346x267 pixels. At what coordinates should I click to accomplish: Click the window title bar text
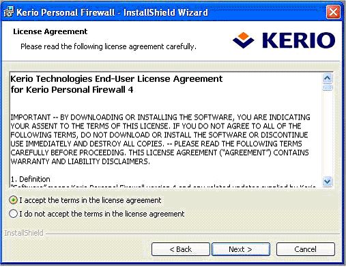[113, 12]
